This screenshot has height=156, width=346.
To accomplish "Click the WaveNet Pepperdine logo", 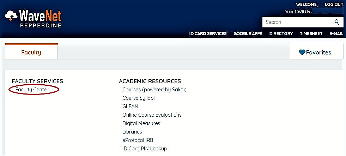I will tap(33, 19).
